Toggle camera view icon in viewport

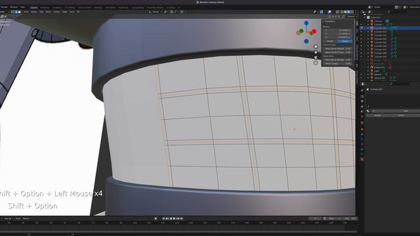tap(316, 58)
